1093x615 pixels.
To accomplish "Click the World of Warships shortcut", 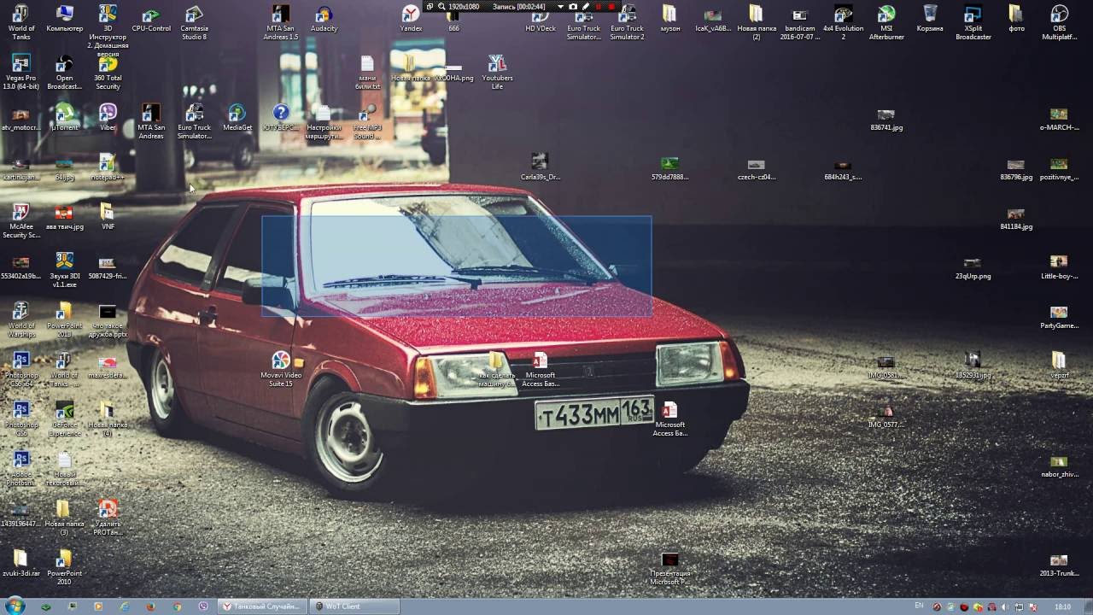I will [x=21, y=320].
